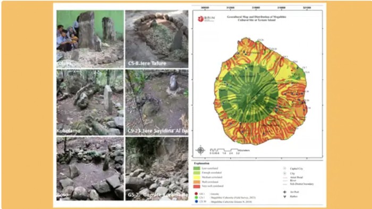Select the dark green Less correlated swatch
372x209 pixels.
[x=197, y=168]
